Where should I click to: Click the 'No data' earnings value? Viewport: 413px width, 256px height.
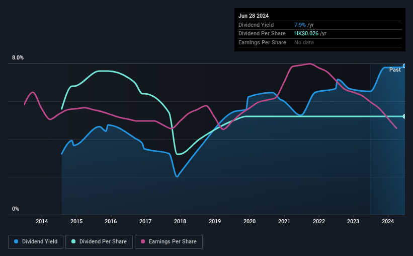click(x=304, y=42)
